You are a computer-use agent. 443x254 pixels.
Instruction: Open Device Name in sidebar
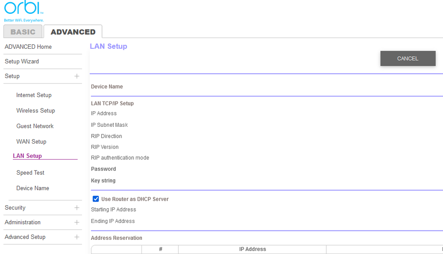point(32,188)
